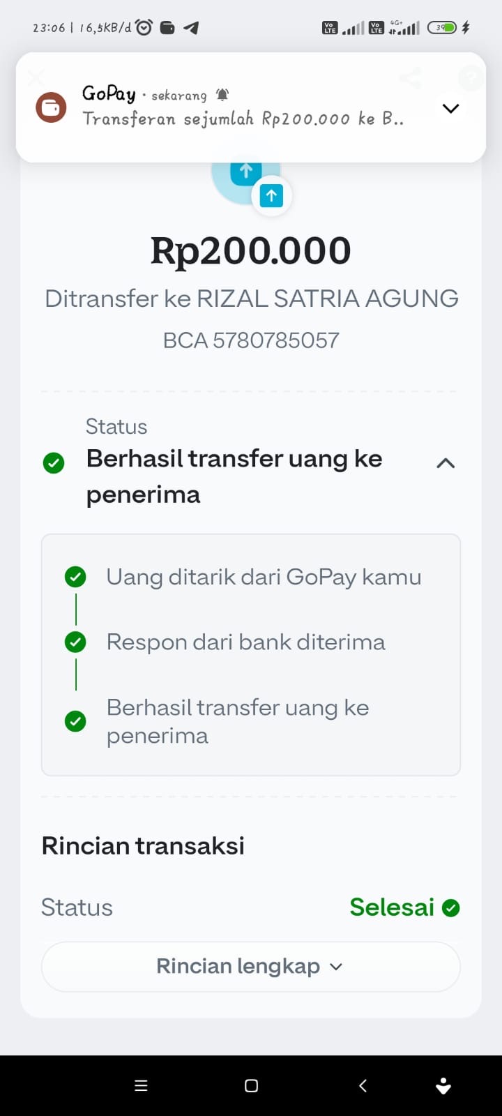Tap the GoPay wallet notification icon

pyautogui.click(x=51, y=108)
